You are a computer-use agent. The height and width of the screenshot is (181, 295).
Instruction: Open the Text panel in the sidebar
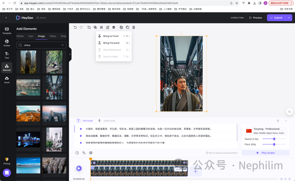(7, 55)
